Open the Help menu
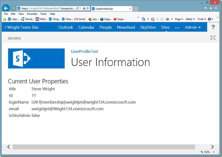222x157 pixels. 52,14
